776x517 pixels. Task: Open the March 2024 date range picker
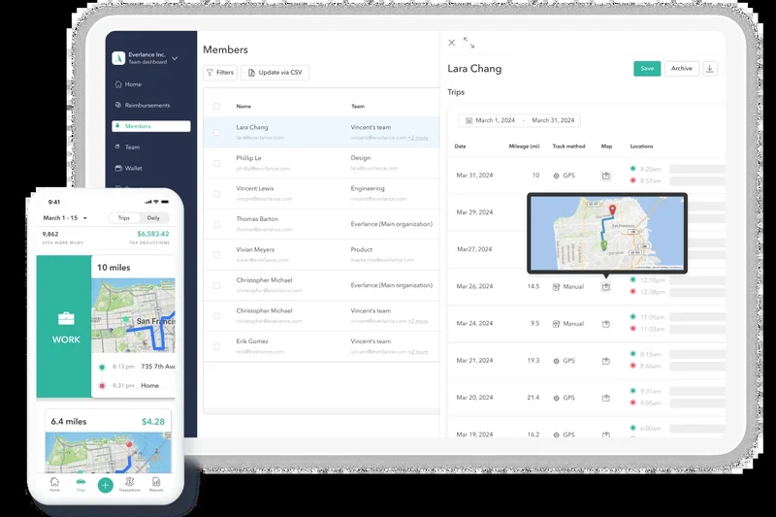click(519, 120)
